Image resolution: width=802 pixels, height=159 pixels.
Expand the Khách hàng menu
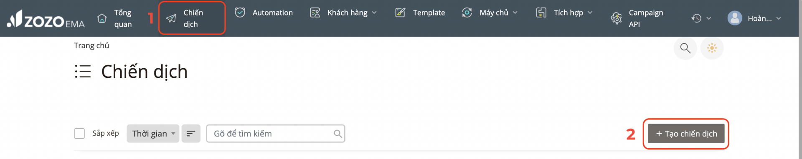click(343, 12)
